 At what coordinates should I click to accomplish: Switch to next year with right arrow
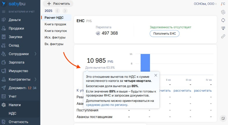click(65, 11)
